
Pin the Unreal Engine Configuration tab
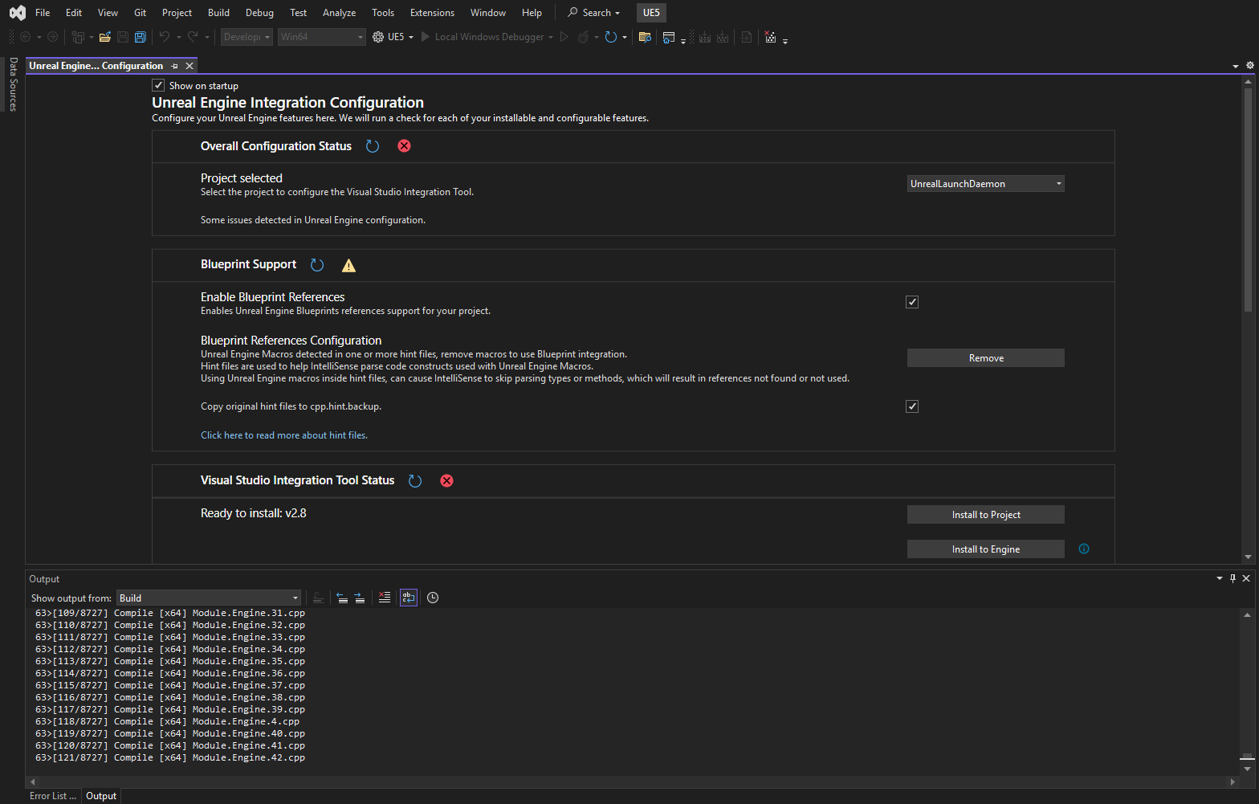175,66
